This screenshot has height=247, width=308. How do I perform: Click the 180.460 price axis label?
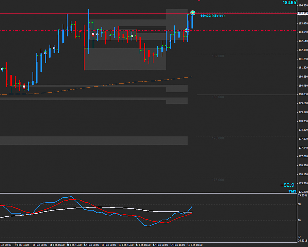[x=303, y=86]
